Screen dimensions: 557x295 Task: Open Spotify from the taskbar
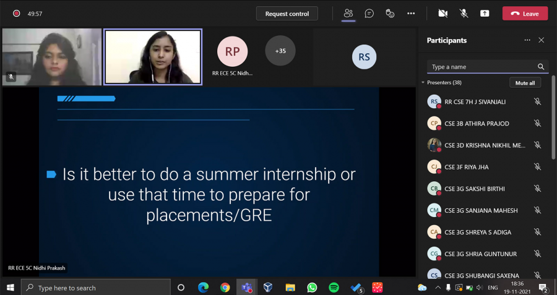tap(334, 288)
